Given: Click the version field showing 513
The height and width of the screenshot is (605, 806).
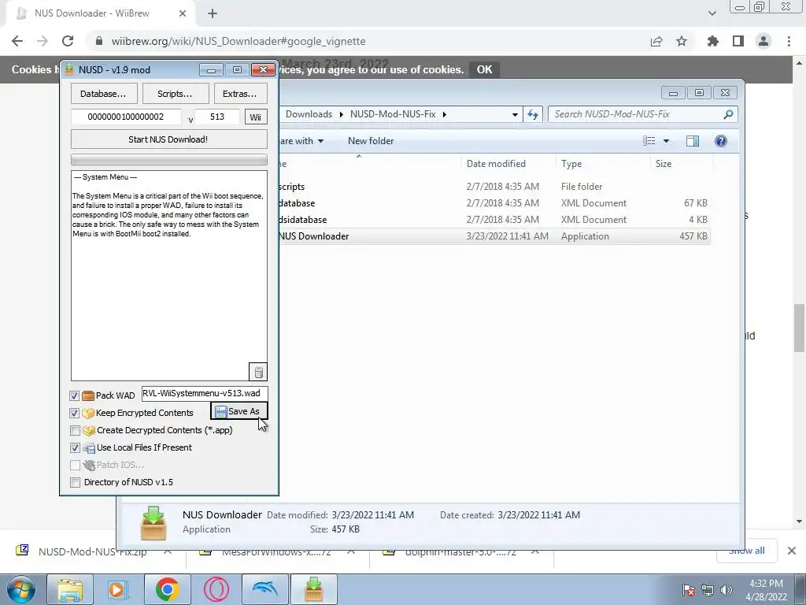Looking at the screenshot, I should click(217, 117).
